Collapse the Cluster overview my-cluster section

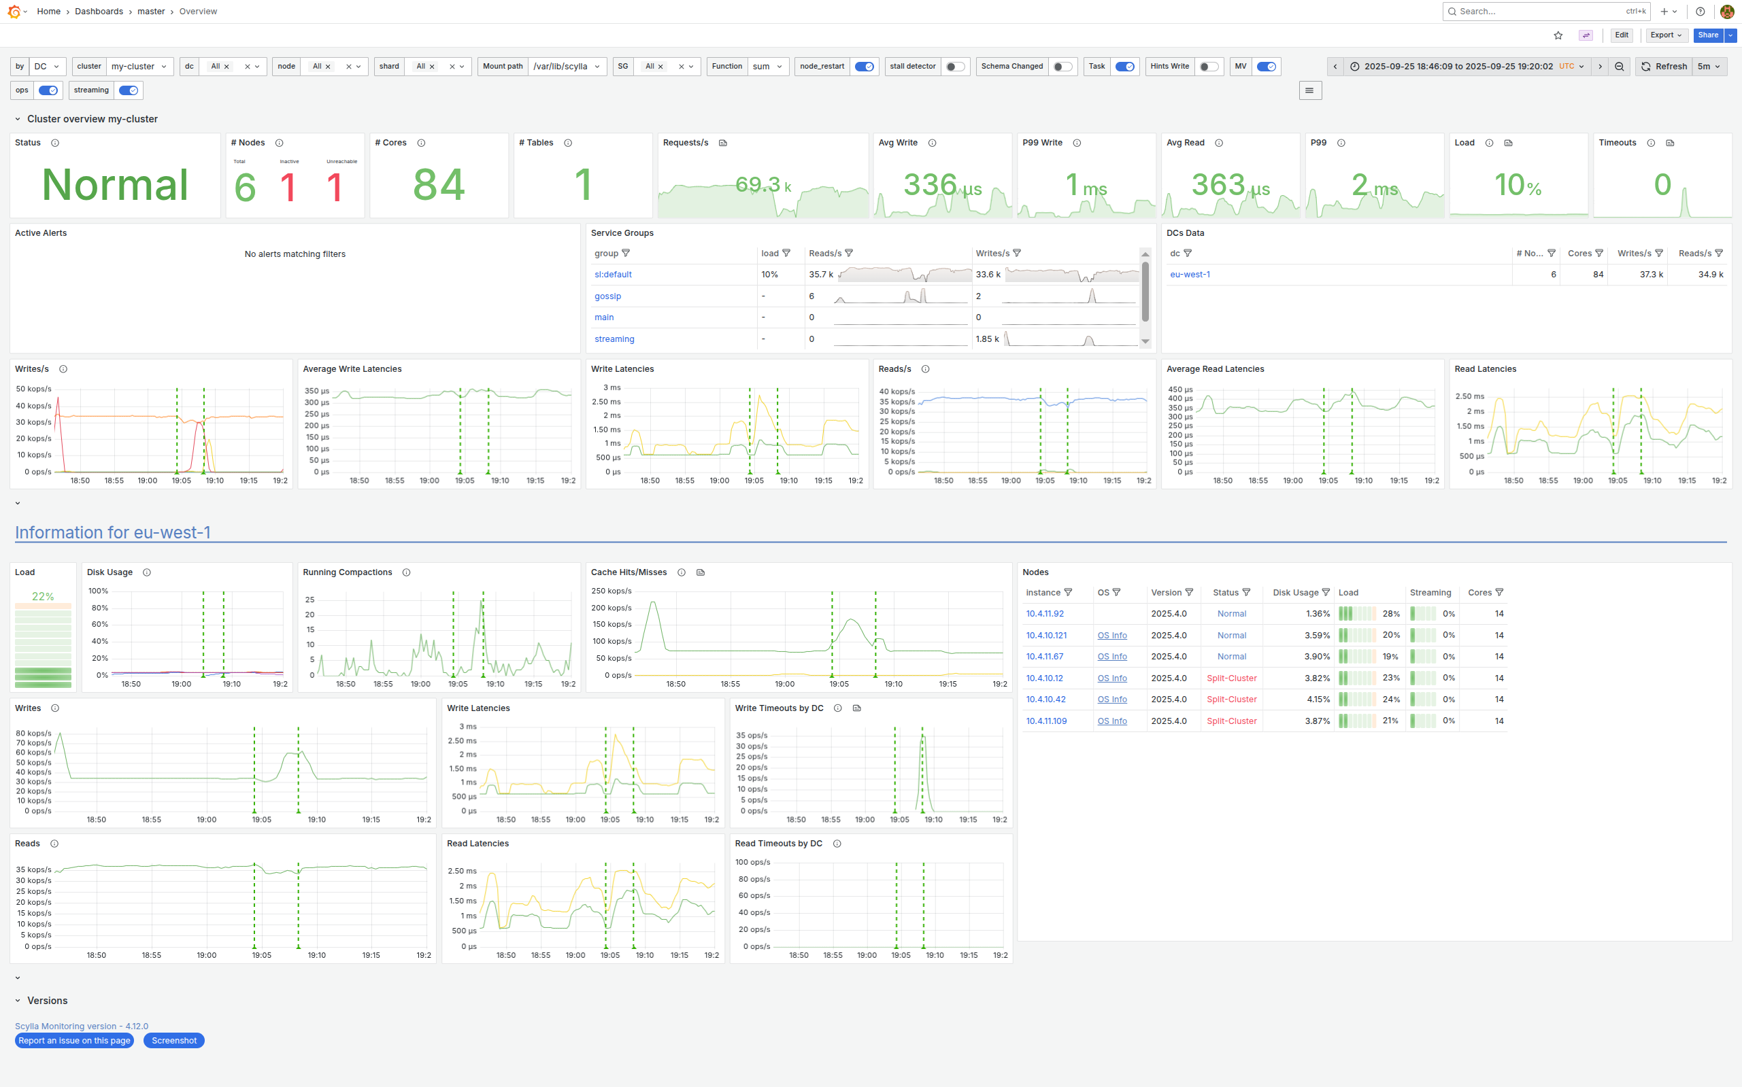pyautogui.click(x=18, y=120)
